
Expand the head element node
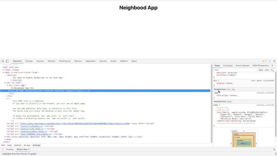(3, 70)
